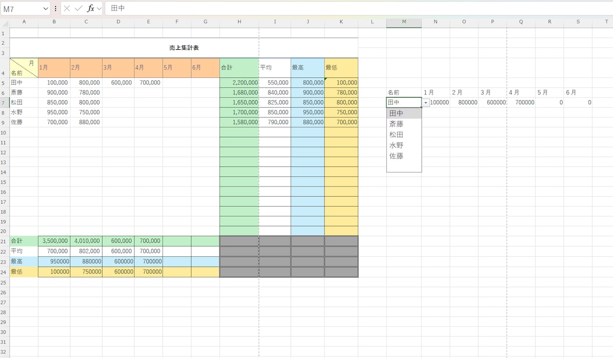Click cell A5 containing 田中

24,82
